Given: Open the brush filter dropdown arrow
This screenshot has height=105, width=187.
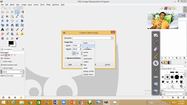Looking at the screenshot, I should click(x=185, y=66).
